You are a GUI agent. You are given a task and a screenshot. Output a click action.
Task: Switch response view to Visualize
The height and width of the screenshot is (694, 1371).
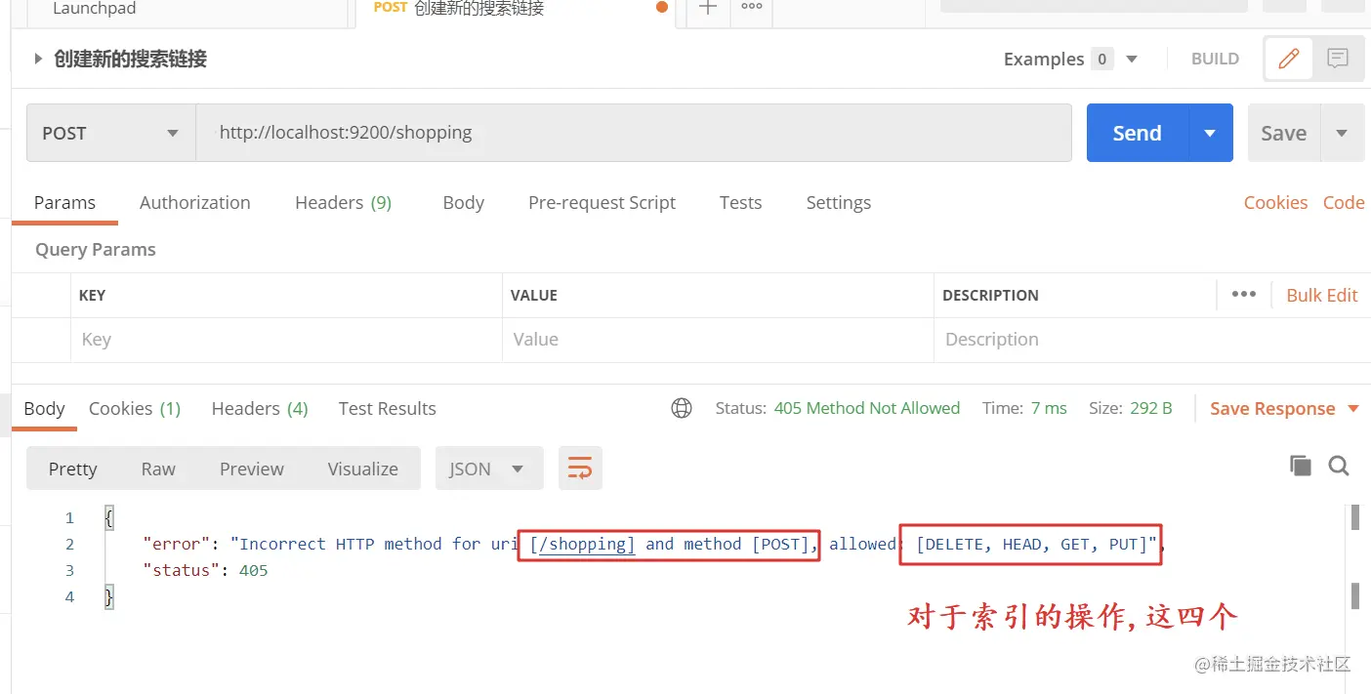(362, 469)
